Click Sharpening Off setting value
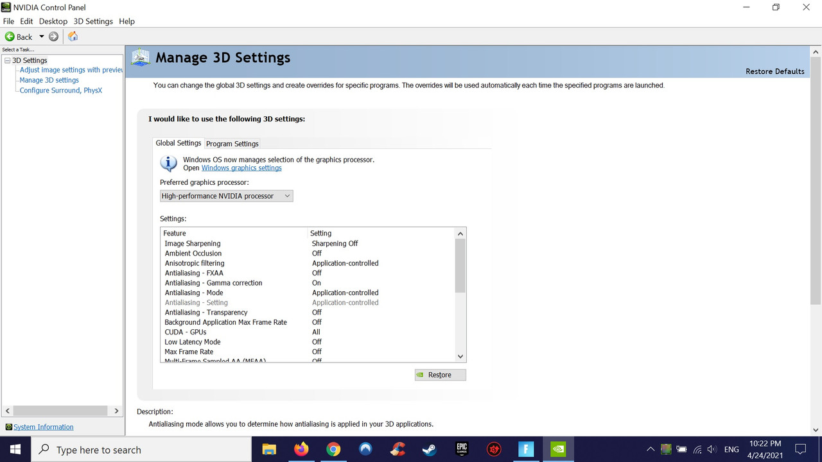822x462 pixels. tap(335, 243)
